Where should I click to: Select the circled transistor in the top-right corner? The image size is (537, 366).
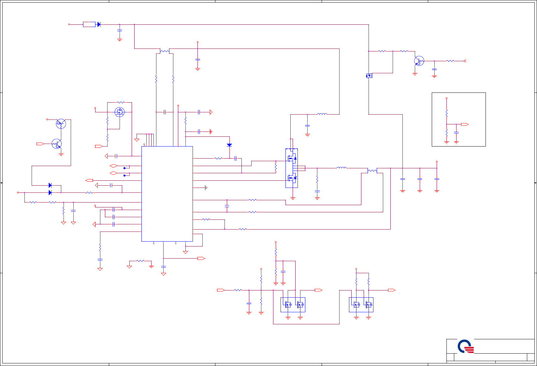click(x=419, y=61)
